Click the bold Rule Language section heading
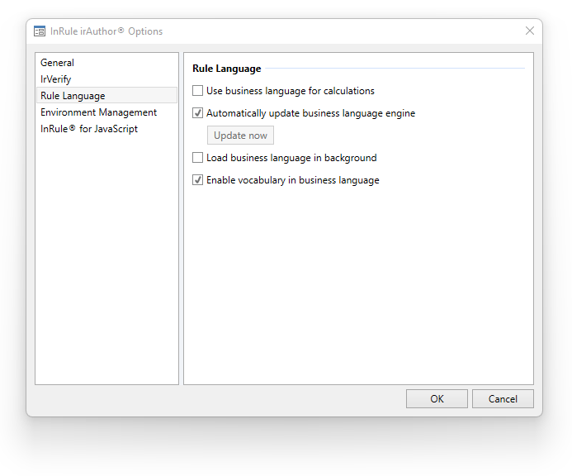The width and height of the screenshot is (572, 476). tap(227, 69)
